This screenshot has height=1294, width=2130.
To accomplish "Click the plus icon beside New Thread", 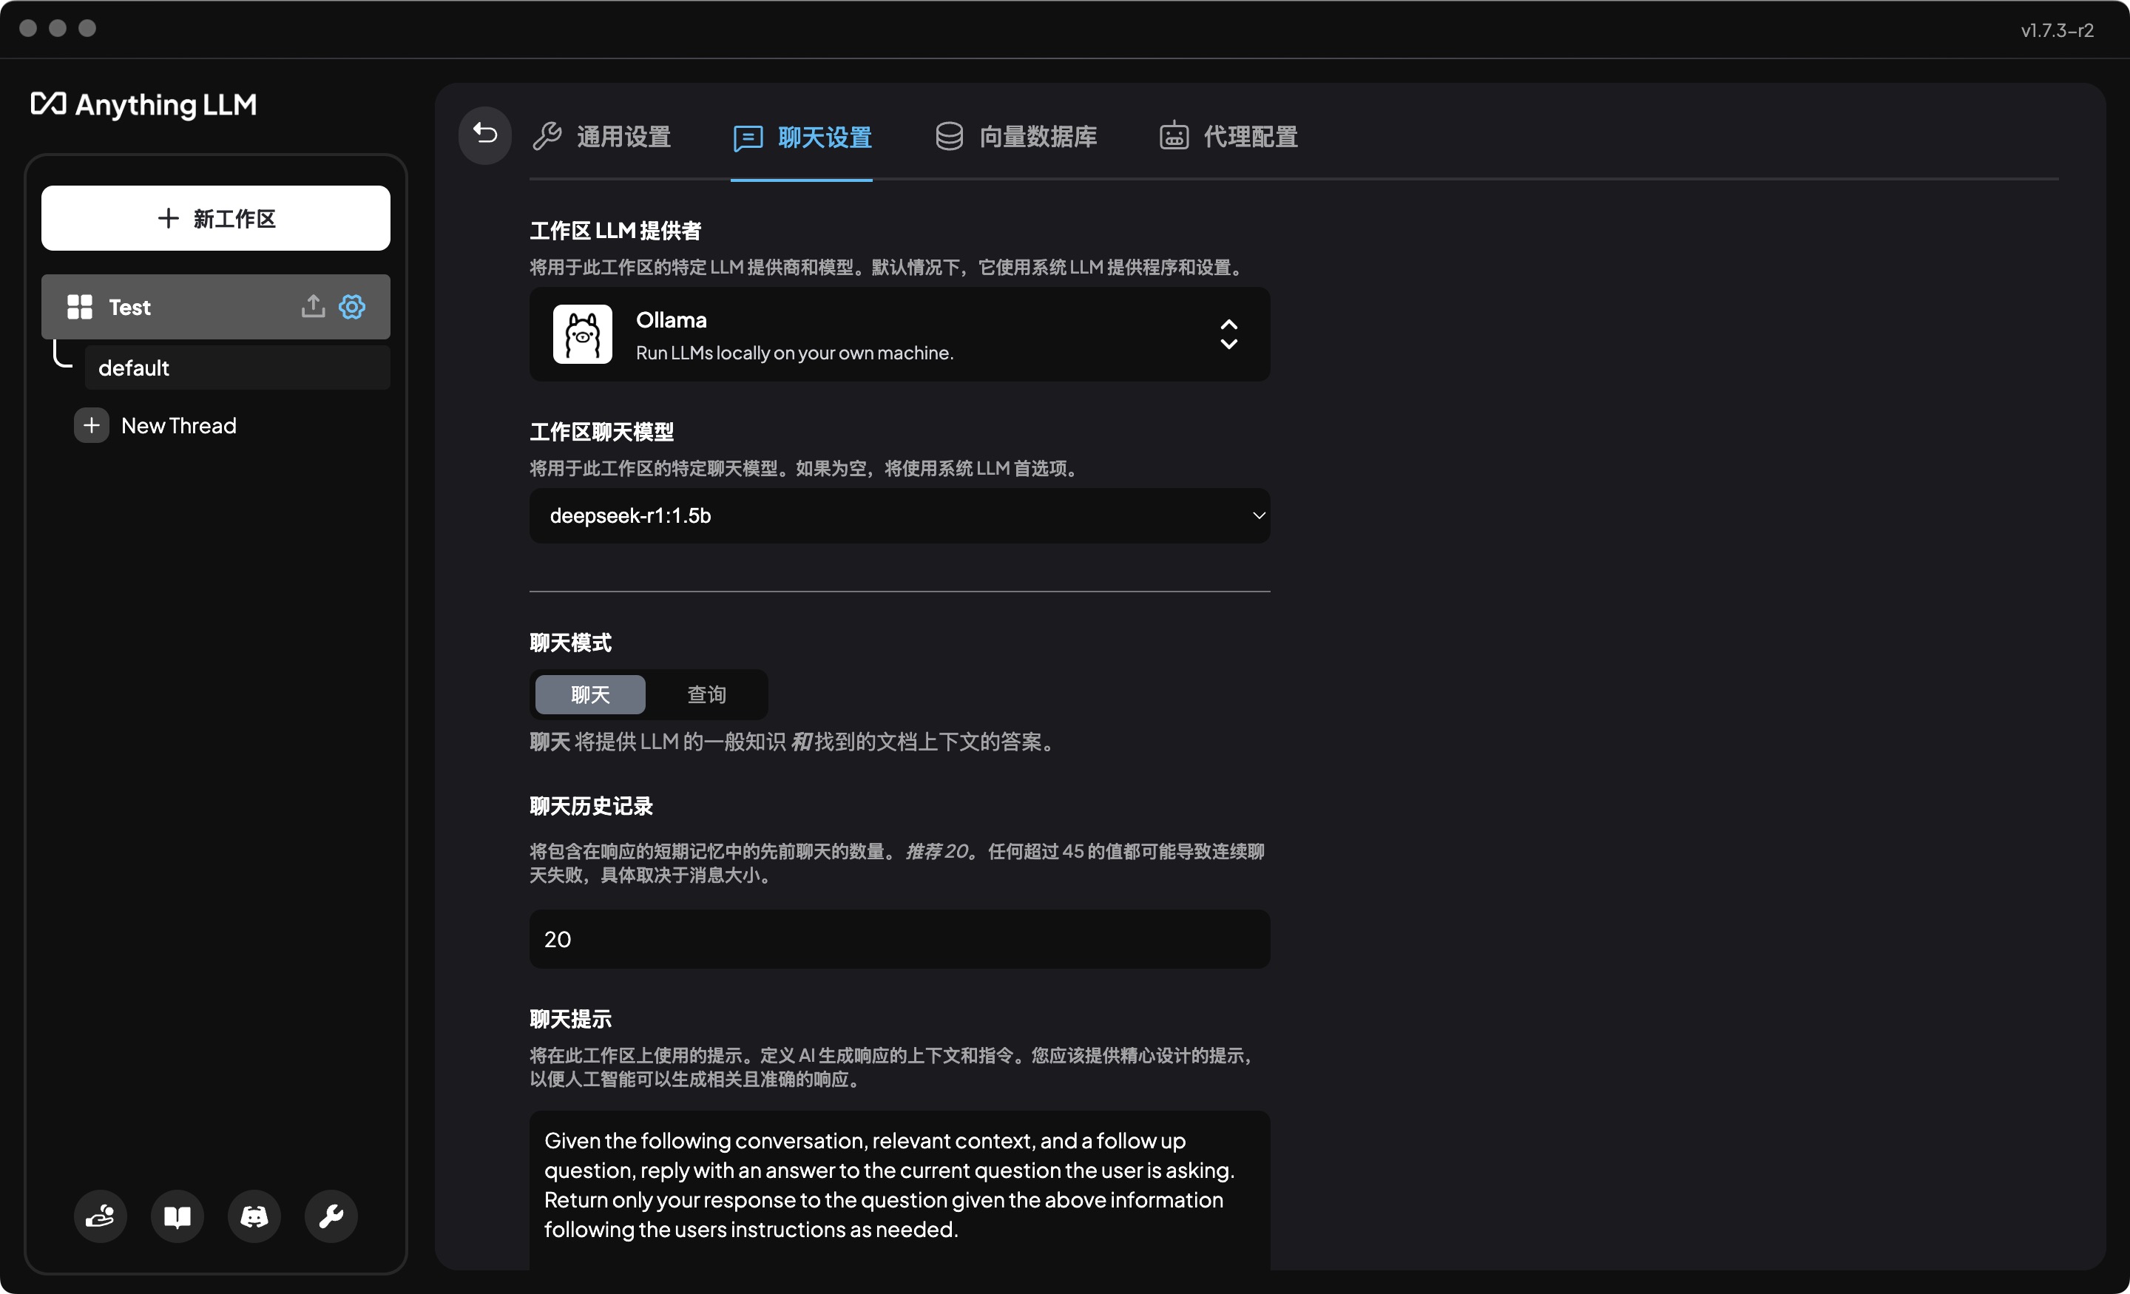I will click(x=92, y=426).
